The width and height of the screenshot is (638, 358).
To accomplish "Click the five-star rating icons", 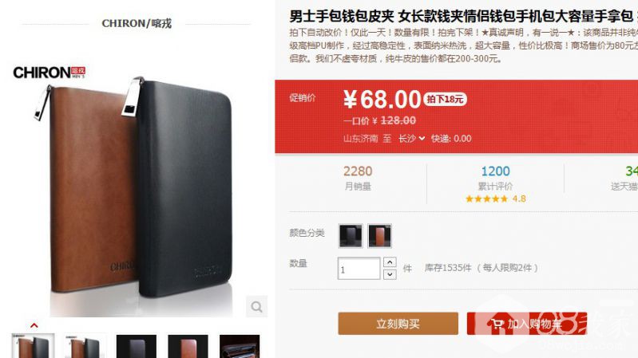I will click(486, 199).
